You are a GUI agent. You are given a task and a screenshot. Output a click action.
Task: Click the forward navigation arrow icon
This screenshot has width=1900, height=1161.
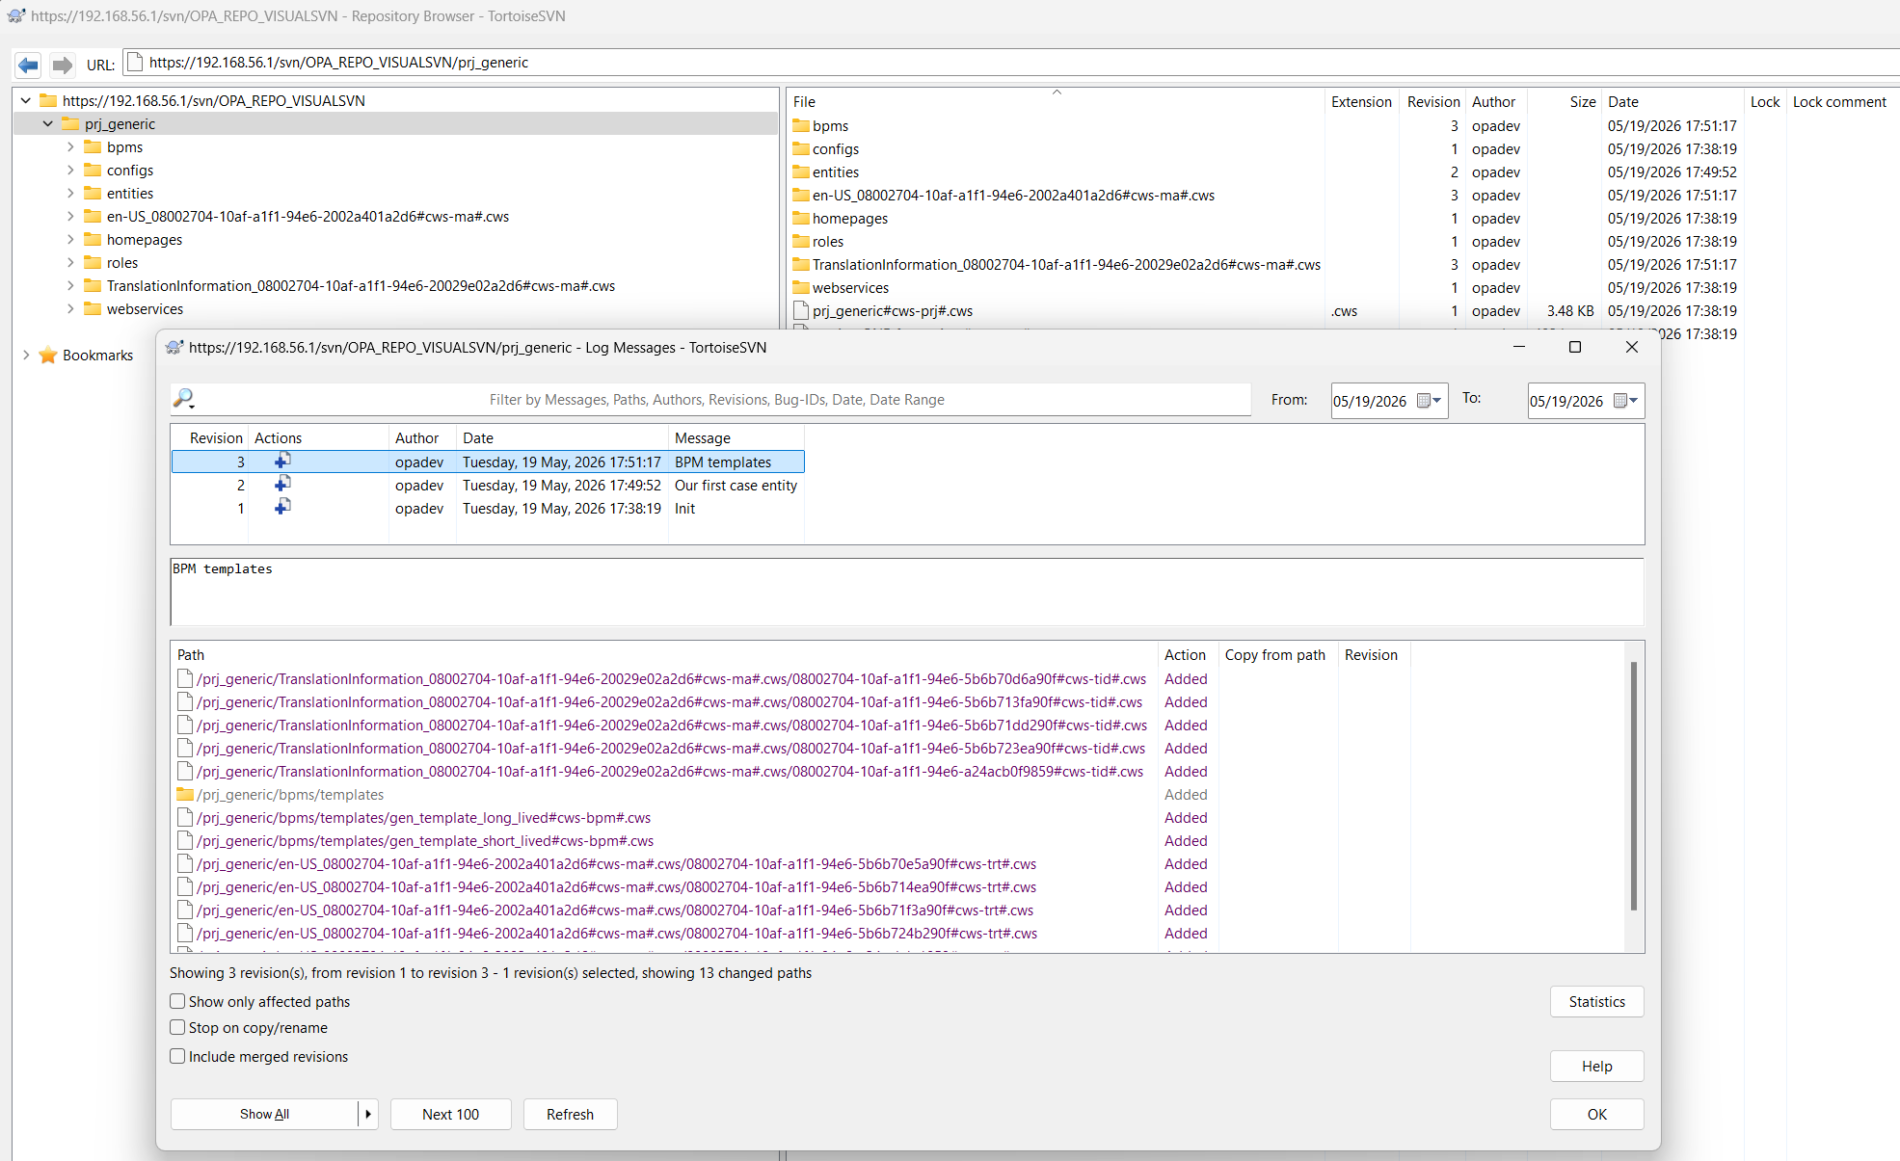tap(63, 65)
